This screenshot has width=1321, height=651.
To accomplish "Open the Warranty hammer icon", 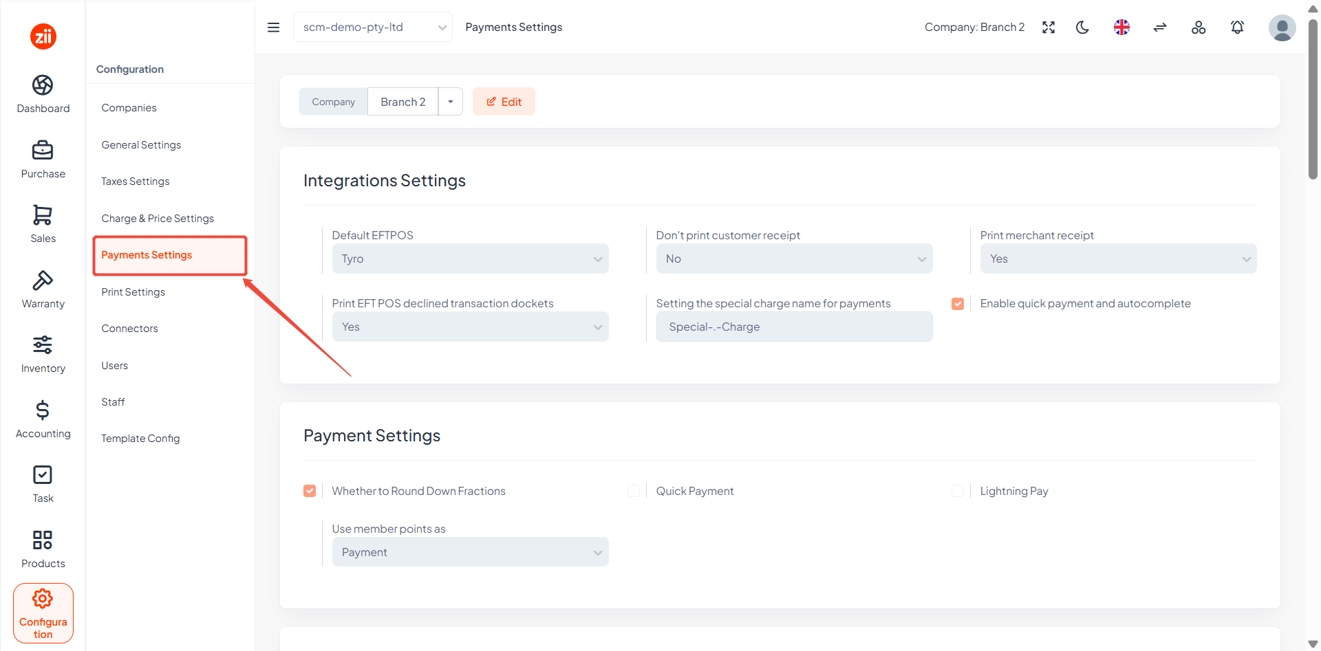I will (43, 280).
